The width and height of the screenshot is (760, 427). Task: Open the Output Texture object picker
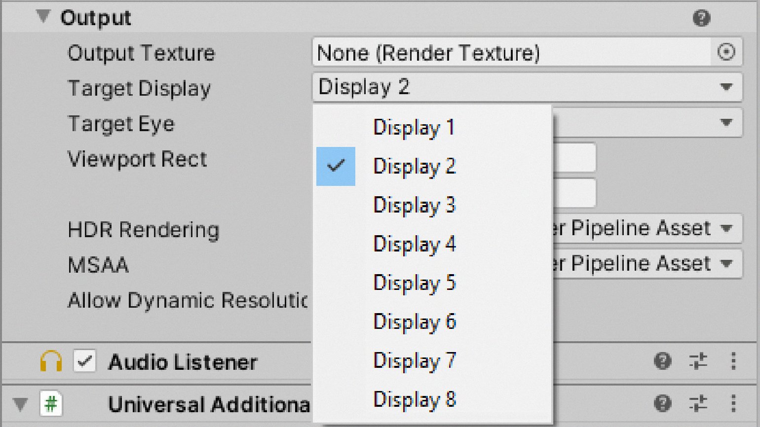point(726,52)
